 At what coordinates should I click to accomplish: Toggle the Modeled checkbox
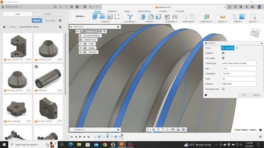click(223, 53)
